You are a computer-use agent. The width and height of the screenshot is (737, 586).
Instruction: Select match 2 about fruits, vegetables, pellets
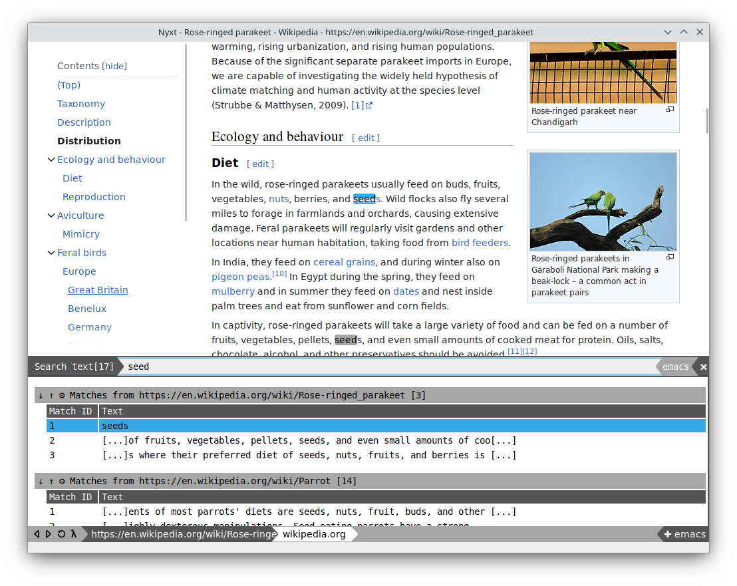tap(309, 440)
